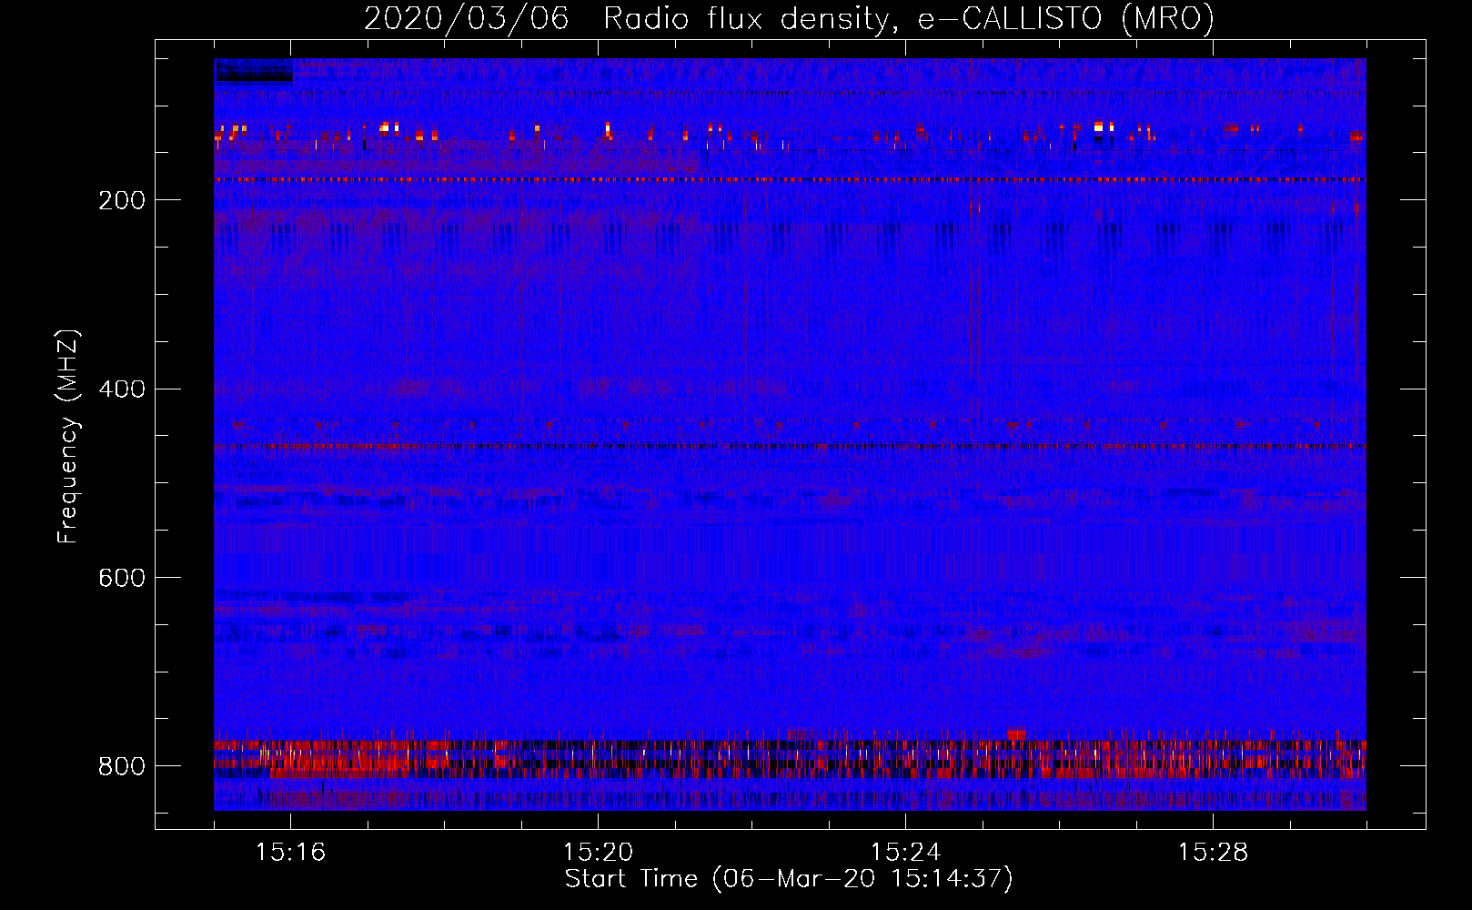Click the 400 frequency tick label
Image resolution: width=1472 pixels, height=910 pixels.
coord(122,389)
